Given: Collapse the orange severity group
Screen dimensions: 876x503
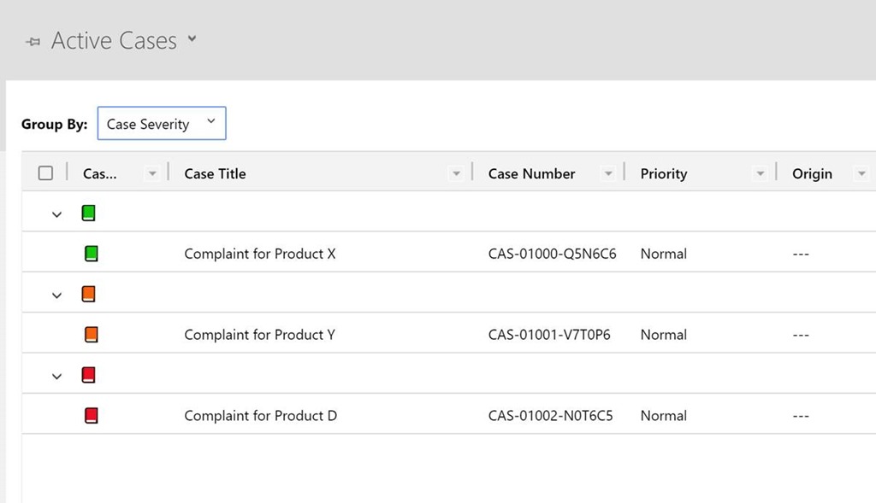Looking at the screenshot, I should pyautogui.click(x=57, y=295).
